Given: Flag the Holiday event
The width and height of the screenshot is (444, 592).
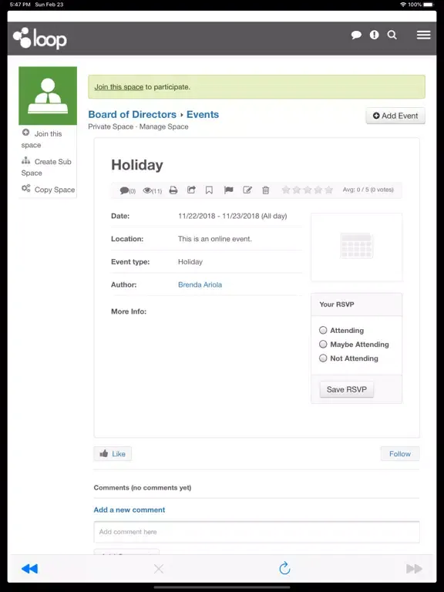Looking at the screenshot, I should point(228,190).
